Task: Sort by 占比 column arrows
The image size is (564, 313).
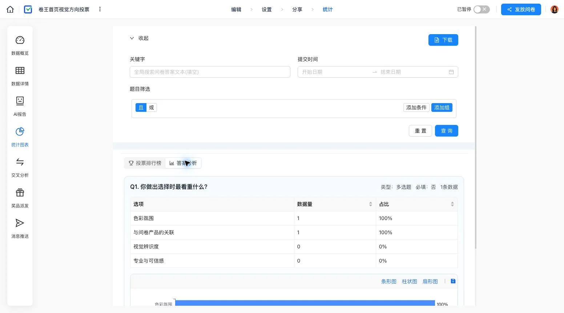Action: 452,204
